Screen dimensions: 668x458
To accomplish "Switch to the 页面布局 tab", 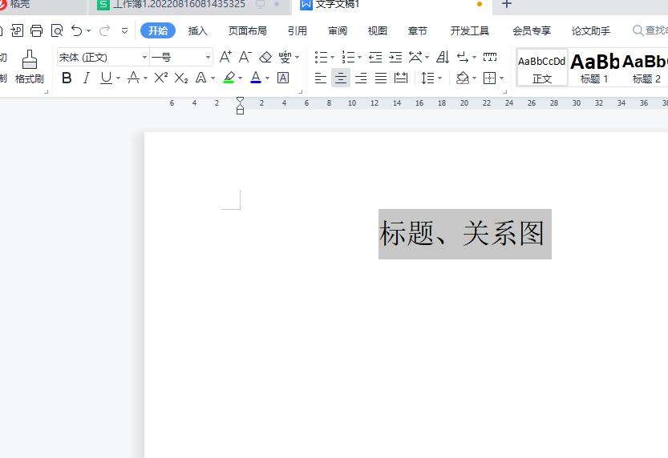I will (x=248, y=31).
